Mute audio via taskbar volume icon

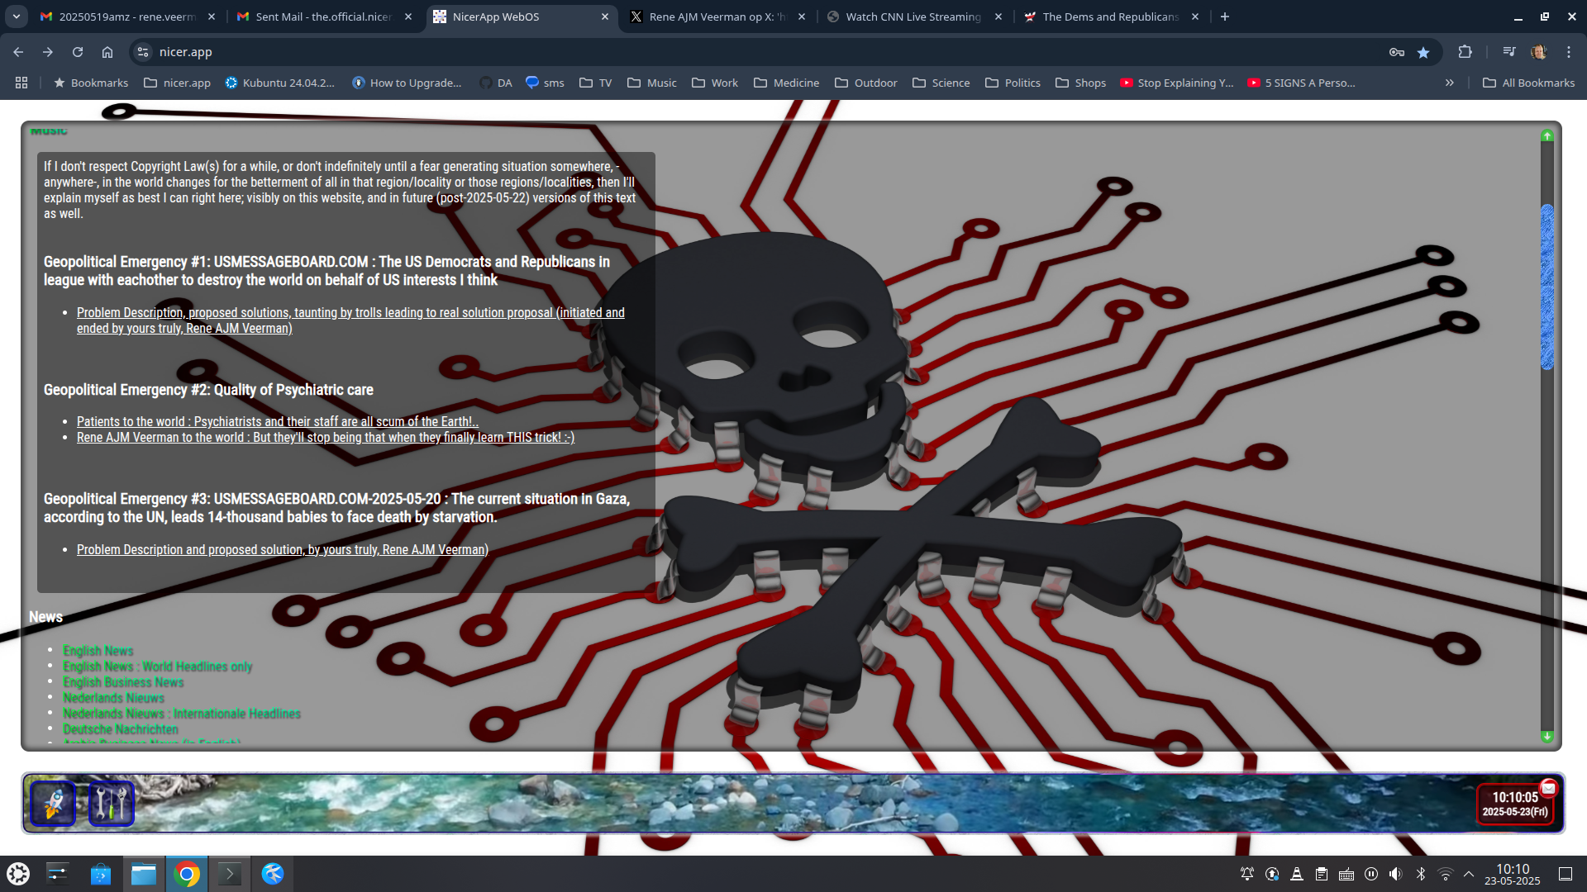point(1395,874)
